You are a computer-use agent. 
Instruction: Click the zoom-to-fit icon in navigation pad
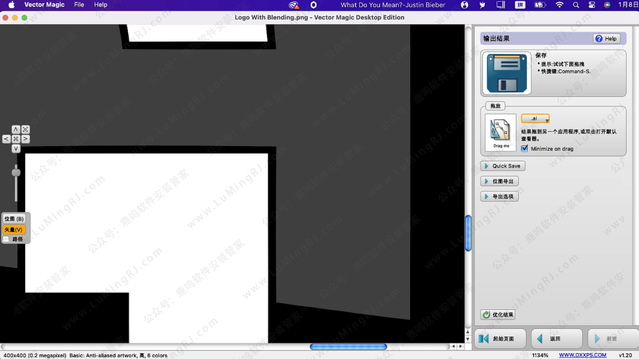(x=25, y=130)
